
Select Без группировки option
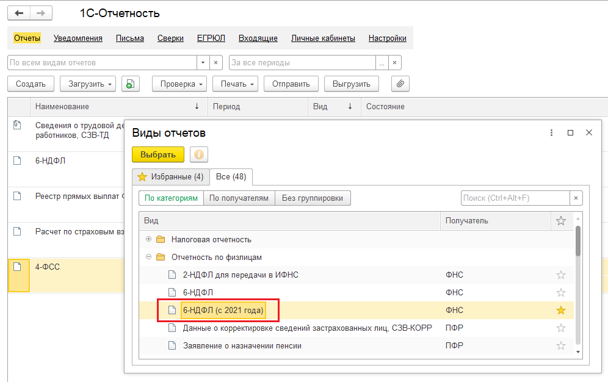[313, 198]
